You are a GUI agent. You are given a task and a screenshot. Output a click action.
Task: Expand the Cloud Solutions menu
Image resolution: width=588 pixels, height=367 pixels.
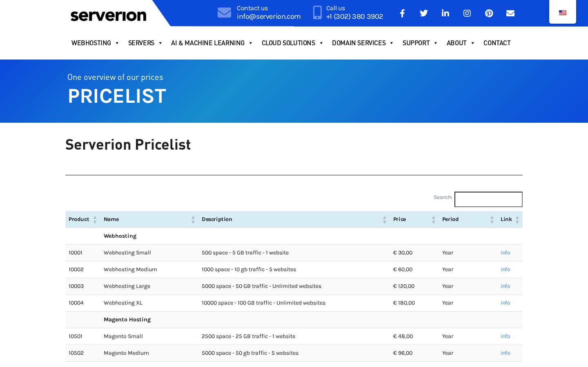[292, 43]
